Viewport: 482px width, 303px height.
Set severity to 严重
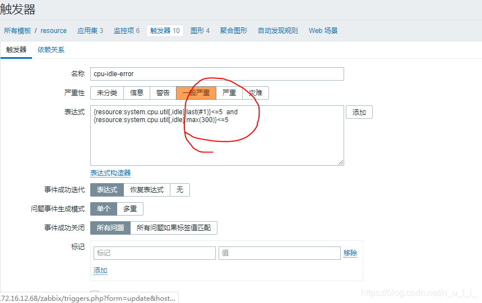click(229, 93)
